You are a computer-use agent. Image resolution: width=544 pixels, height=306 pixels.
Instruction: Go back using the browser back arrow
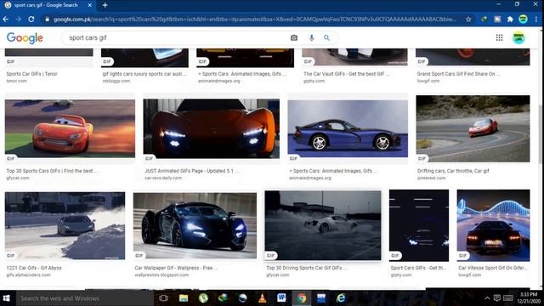(x=6, y=20)
